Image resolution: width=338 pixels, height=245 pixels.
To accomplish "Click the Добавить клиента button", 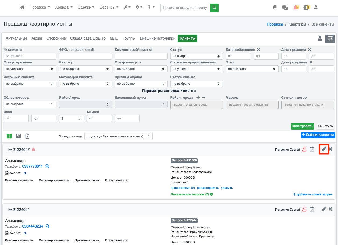I will pyautogui.click(x=318, y=135).
